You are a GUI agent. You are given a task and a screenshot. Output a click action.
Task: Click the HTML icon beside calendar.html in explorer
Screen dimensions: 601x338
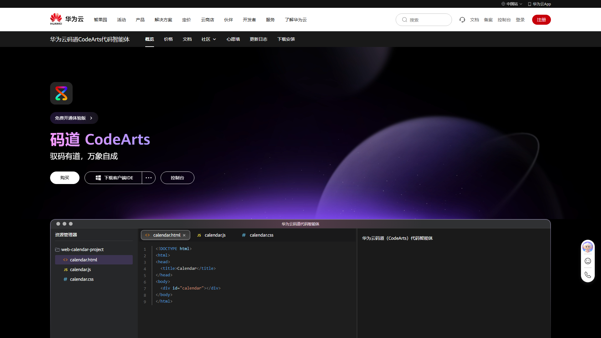coord(65,260)
